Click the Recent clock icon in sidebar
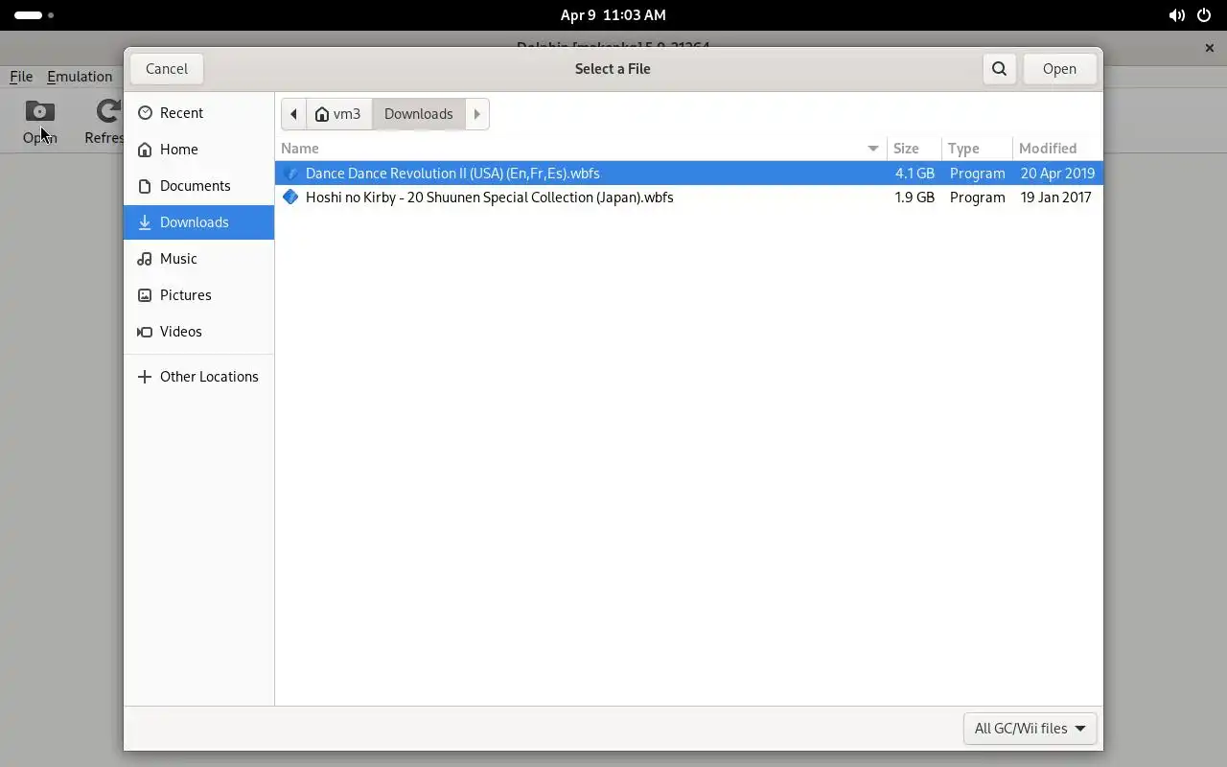Screen dimensions: 1227x767 tap(145, 113)
